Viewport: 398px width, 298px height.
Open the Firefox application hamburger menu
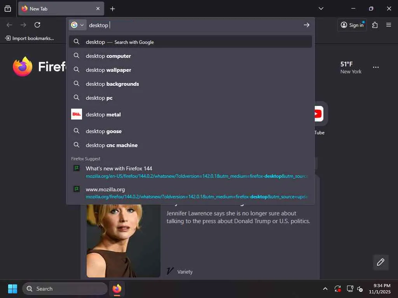(389, 25)
